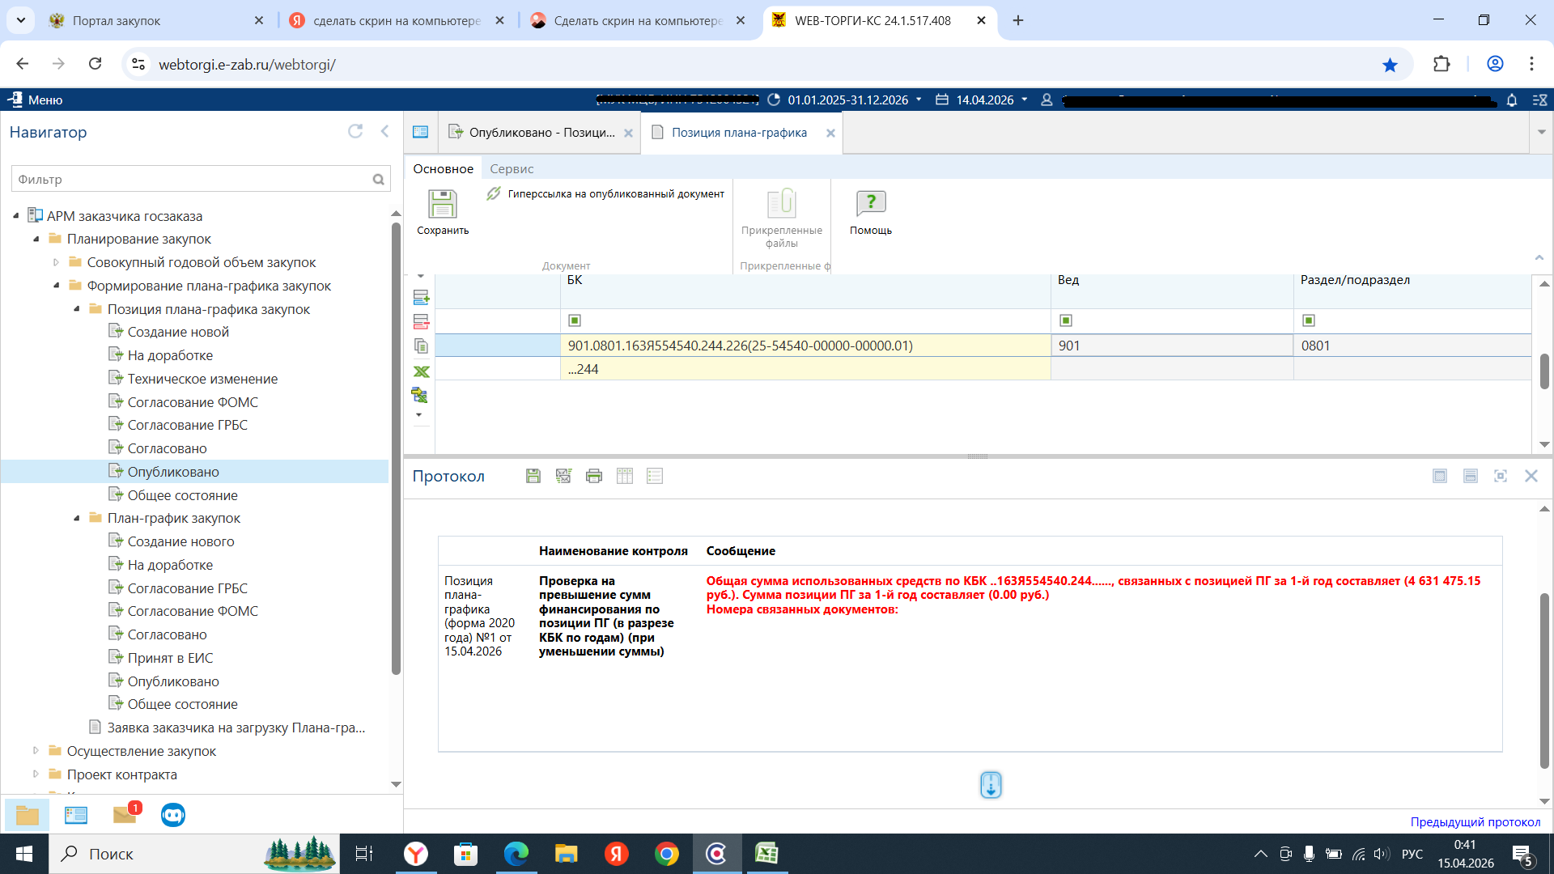Screen dimensions: 1554x874
Task: Click the Предыдущий протокол link
Action: [1475, 821]
